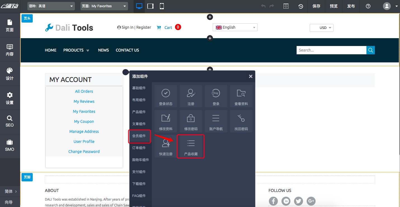The height and width of the screenshot is (207, 400).
Task: Choose the 找回密码 key component
Action: click(241, 121)
